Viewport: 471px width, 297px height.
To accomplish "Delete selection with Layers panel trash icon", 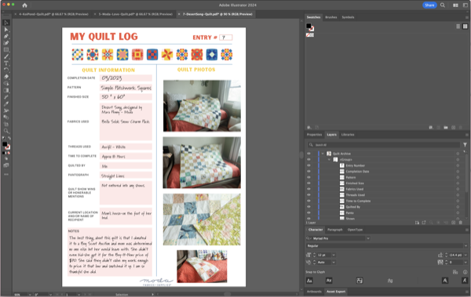I will (461, 223).
